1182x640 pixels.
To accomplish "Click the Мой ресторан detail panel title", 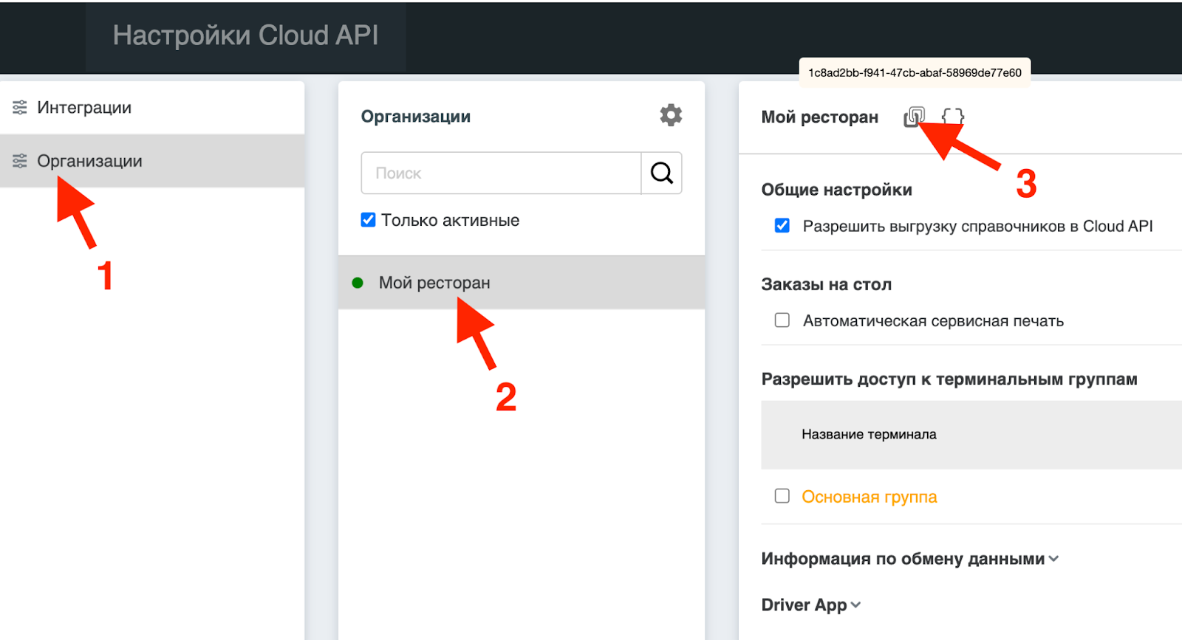I will click(x=820, y=117).
